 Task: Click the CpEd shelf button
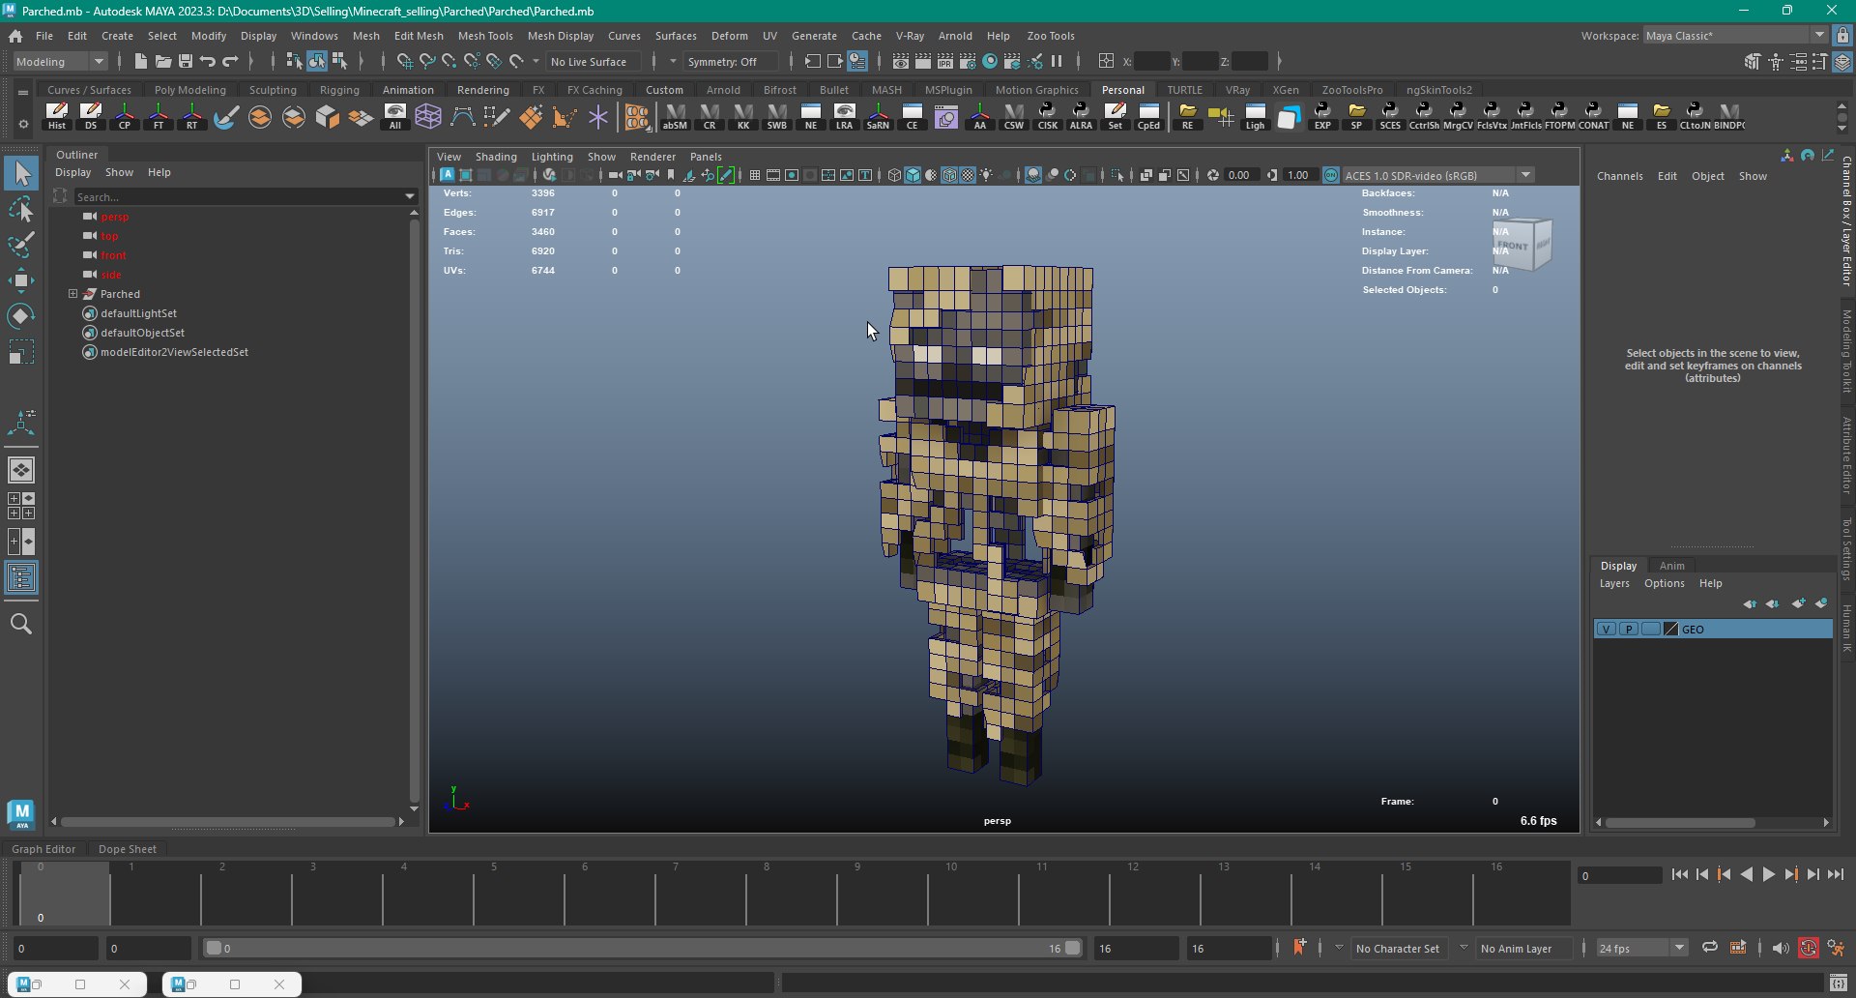pos(1148,116)
